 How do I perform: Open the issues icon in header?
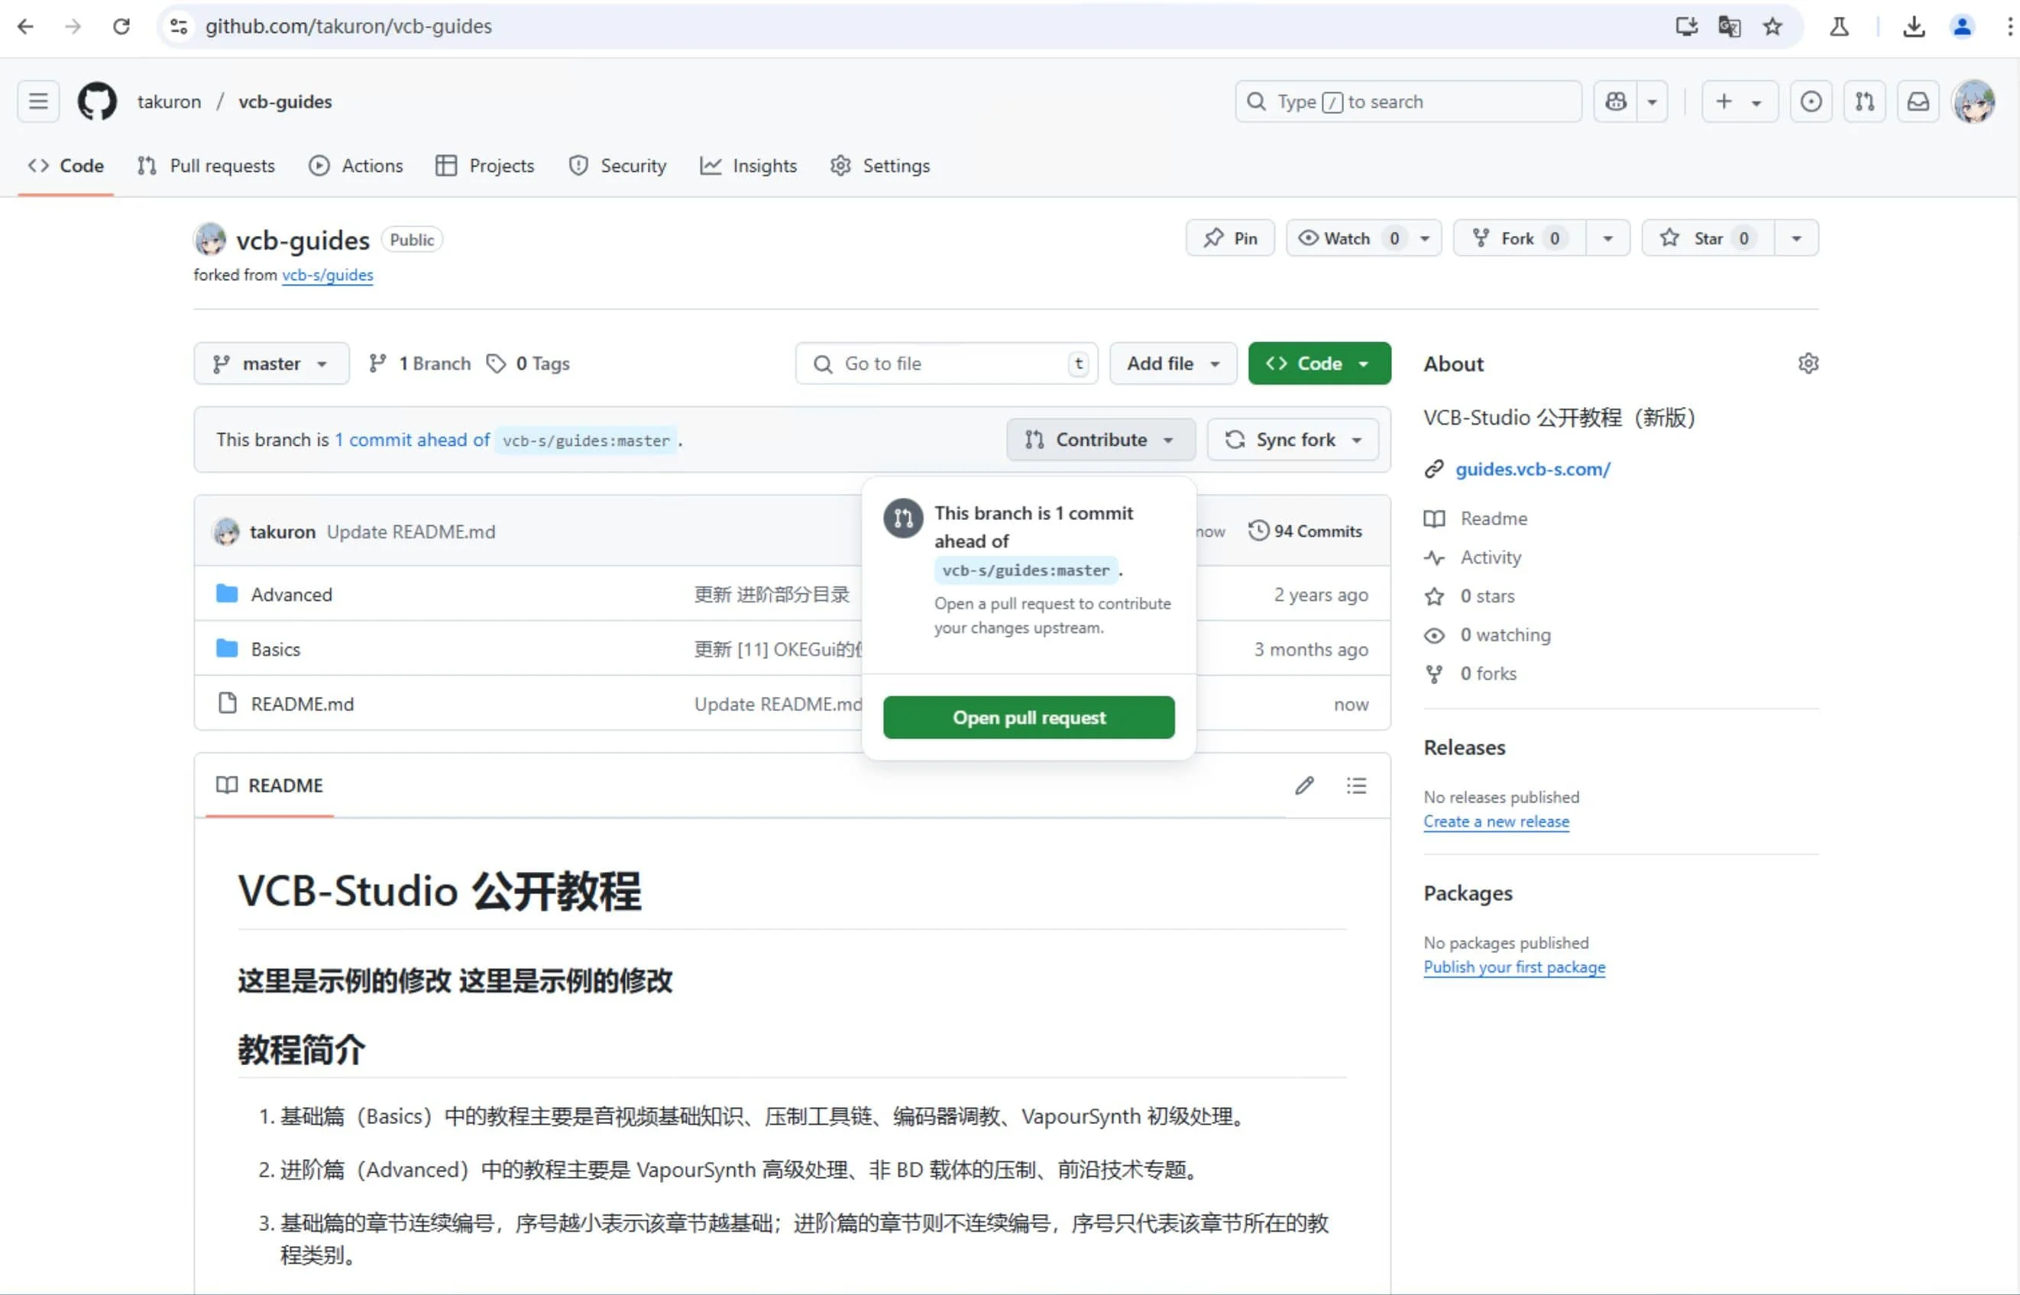[x=1811, y=102]
